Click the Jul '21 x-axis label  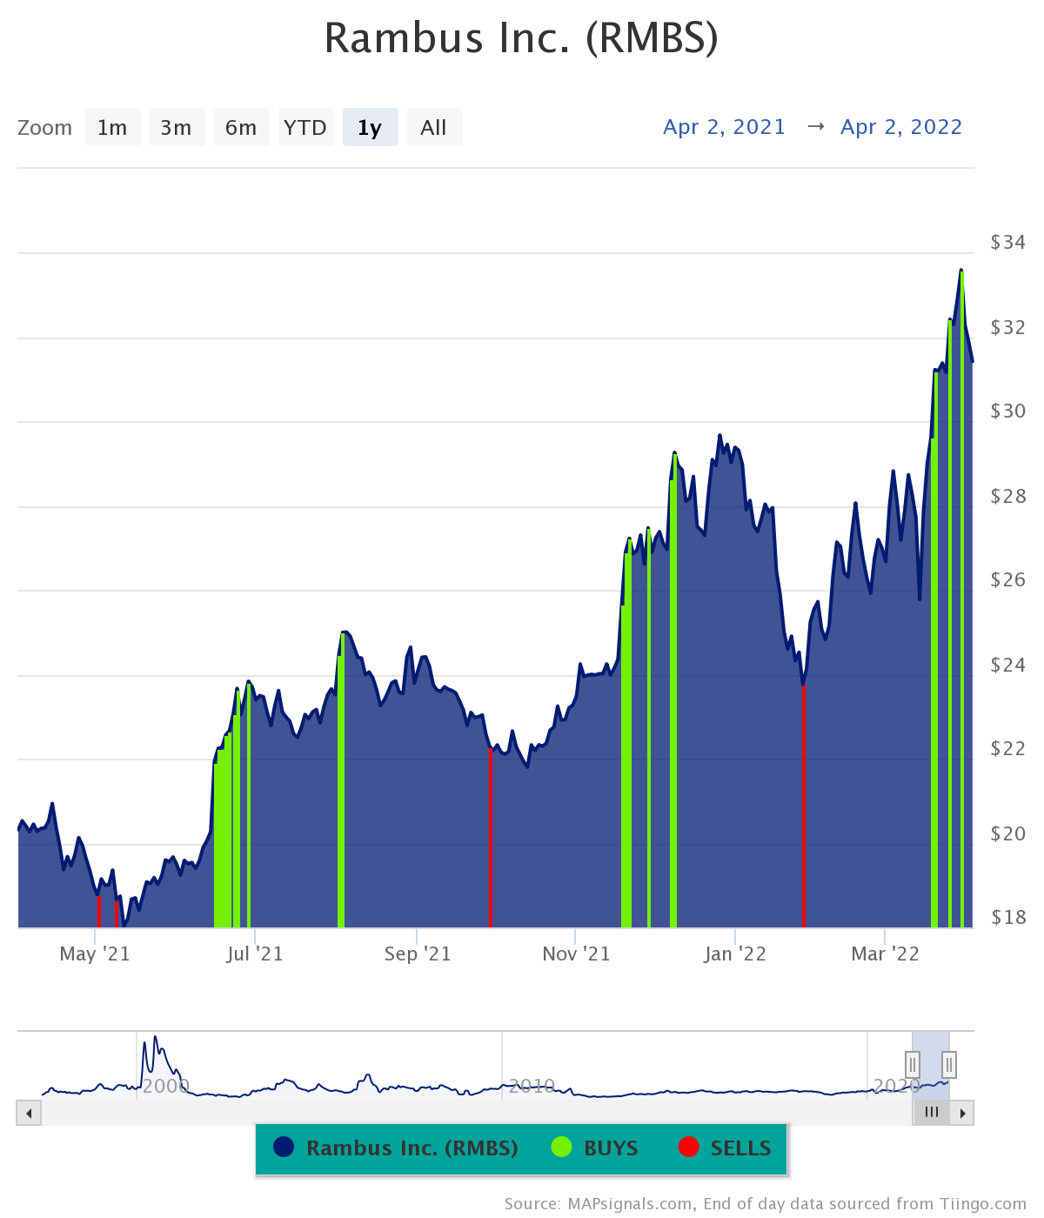point(255,954)
